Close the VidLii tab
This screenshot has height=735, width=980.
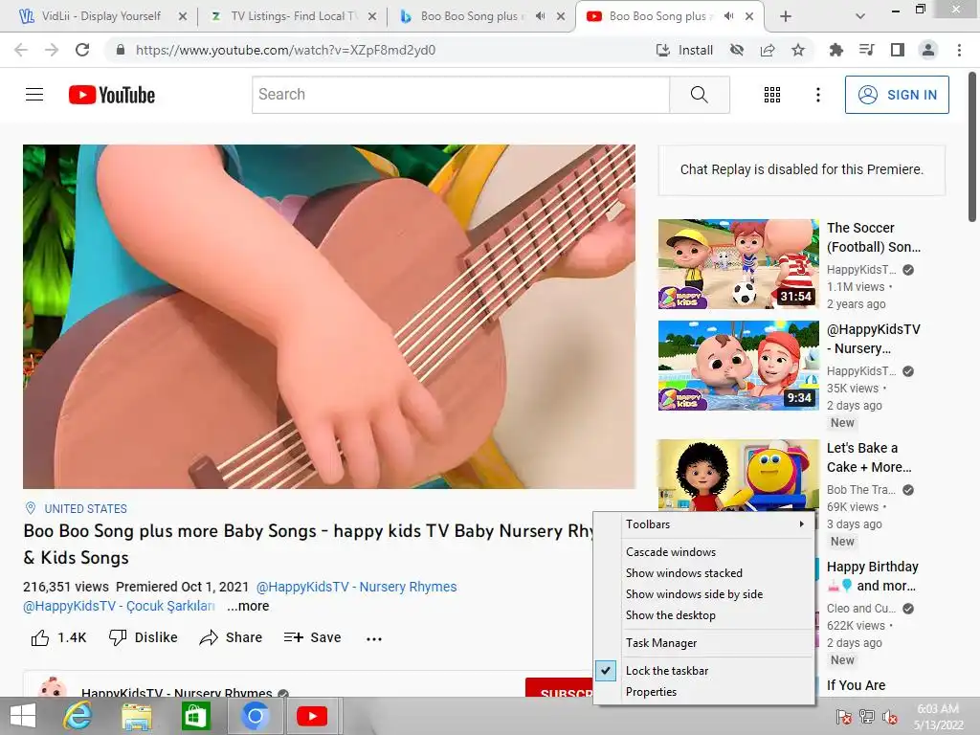click(x=183, y=16)
